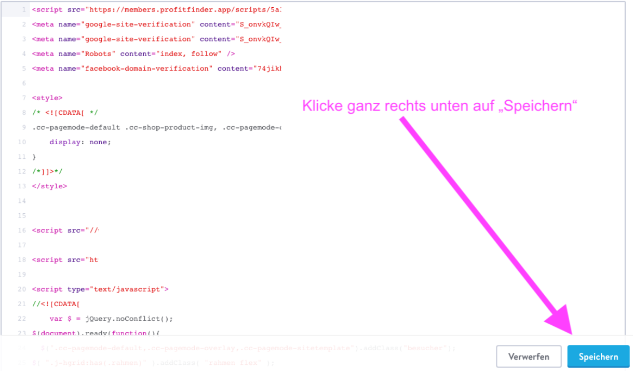The height and width of the screenshot is (371, 633).
Task: Click the Verwerfen button
Action: click(529, 356)
